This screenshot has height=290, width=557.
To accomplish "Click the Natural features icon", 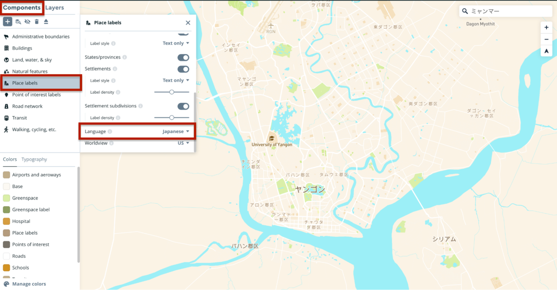I will 7,72.
